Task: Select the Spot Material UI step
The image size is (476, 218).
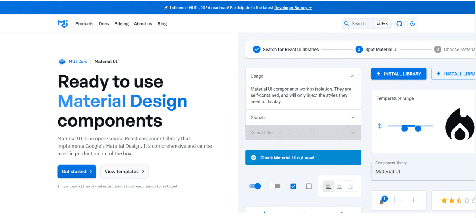Action: 376,49
